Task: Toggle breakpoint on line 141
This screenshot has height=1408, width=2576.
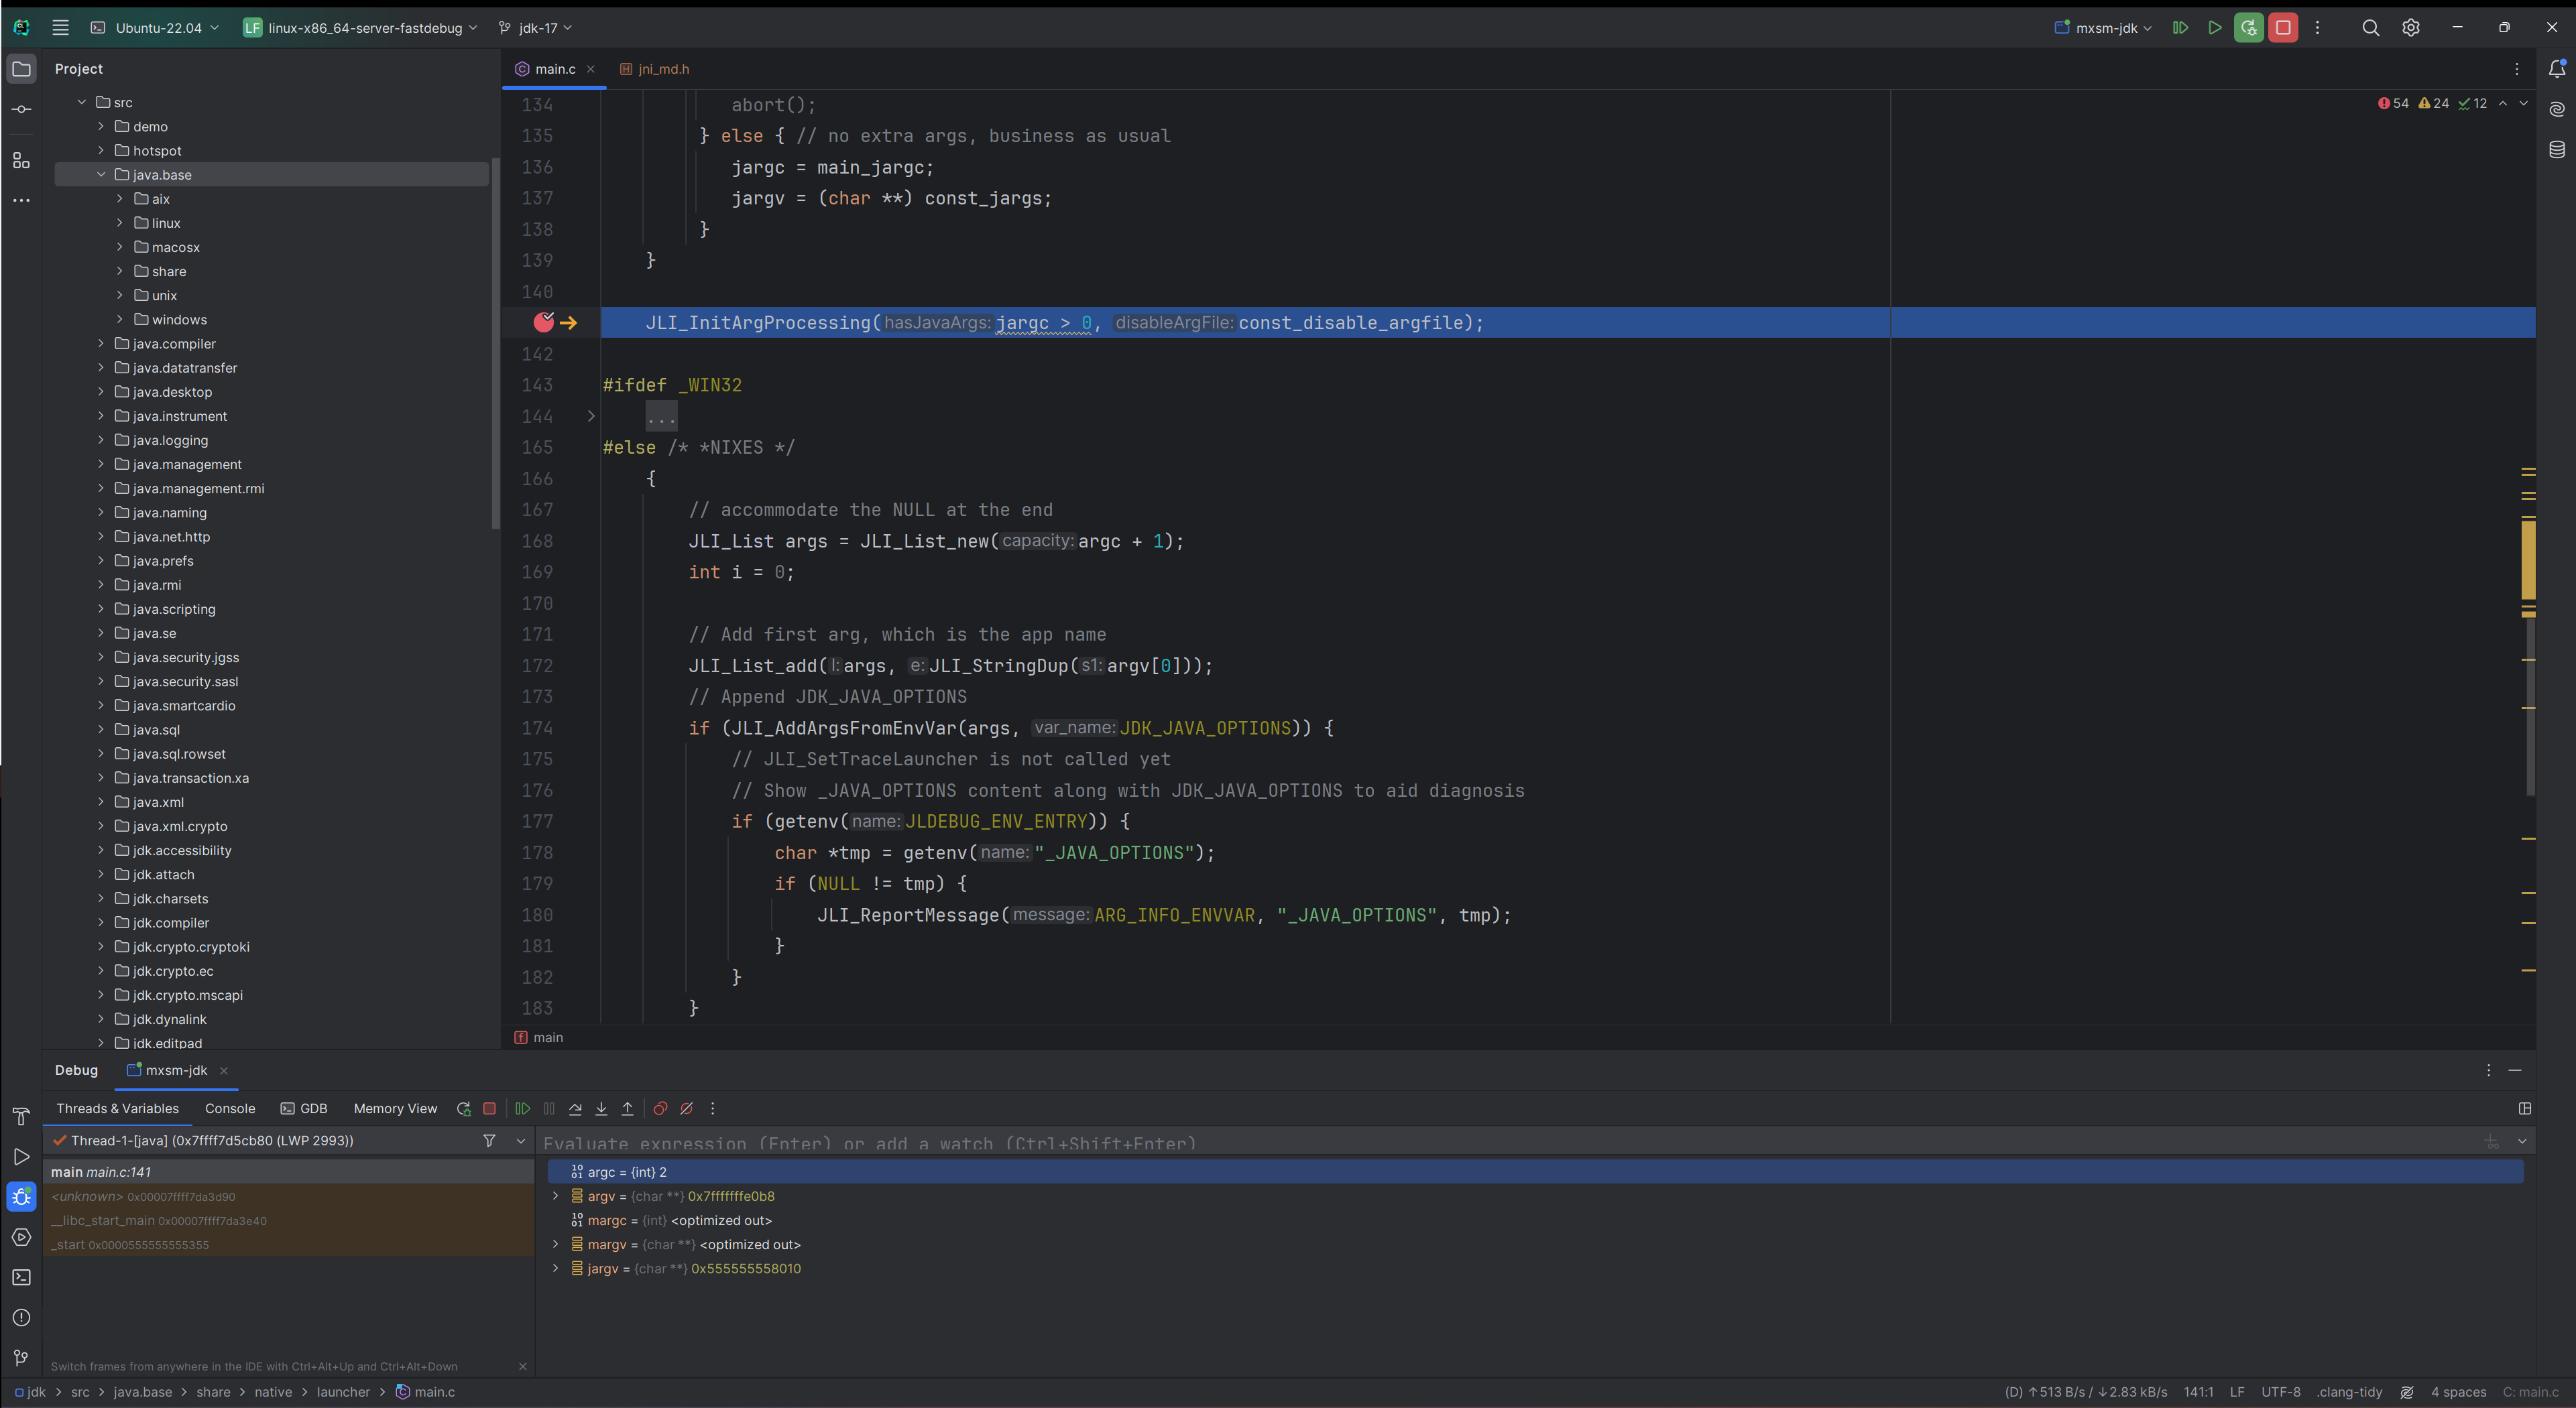Action: (x=543, y=322)
